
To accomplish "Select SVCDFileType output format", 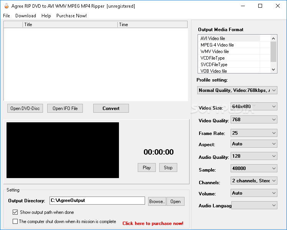I will (229, 65).
